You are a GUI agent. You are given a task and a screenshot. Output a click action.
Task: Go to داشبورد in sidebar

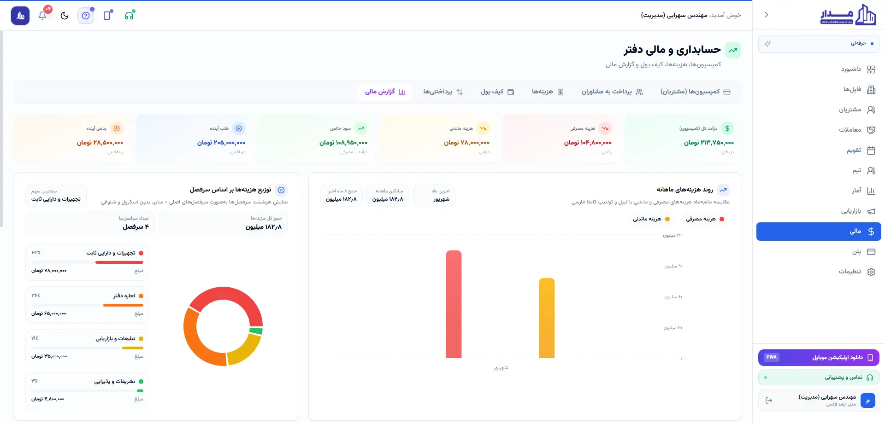(x=819, y=70)
